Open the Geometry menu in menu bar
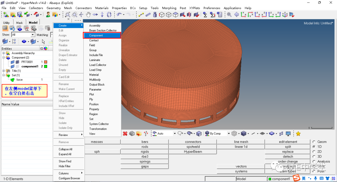 point(54,8)
